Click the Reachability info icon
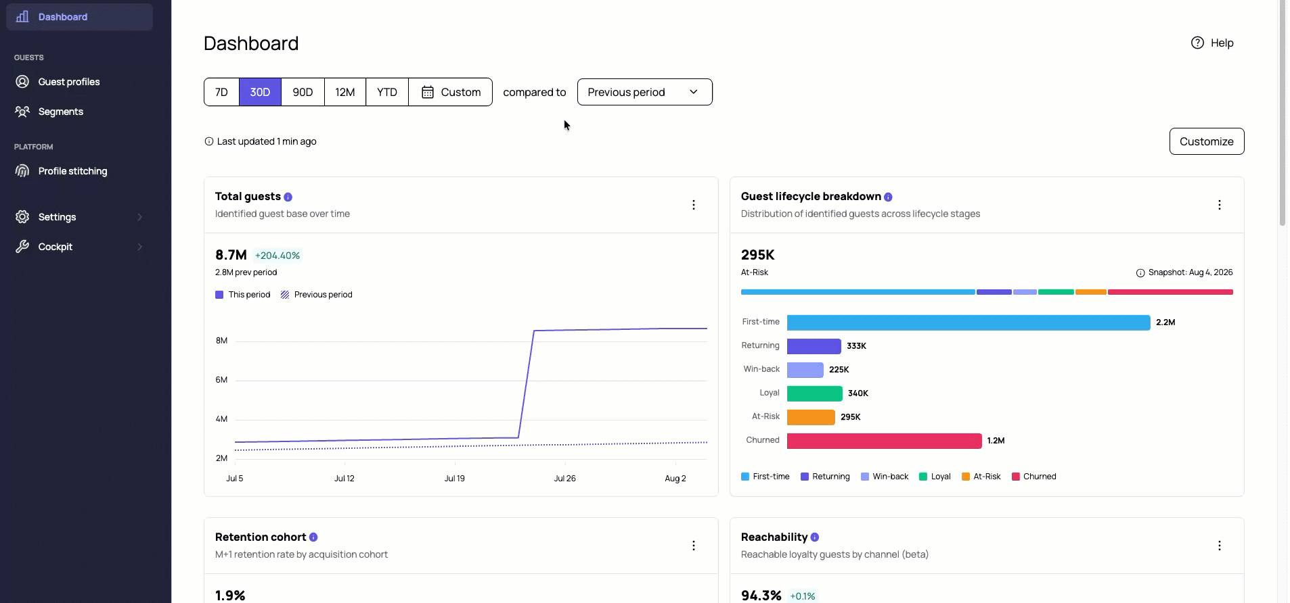 point(815,537)
